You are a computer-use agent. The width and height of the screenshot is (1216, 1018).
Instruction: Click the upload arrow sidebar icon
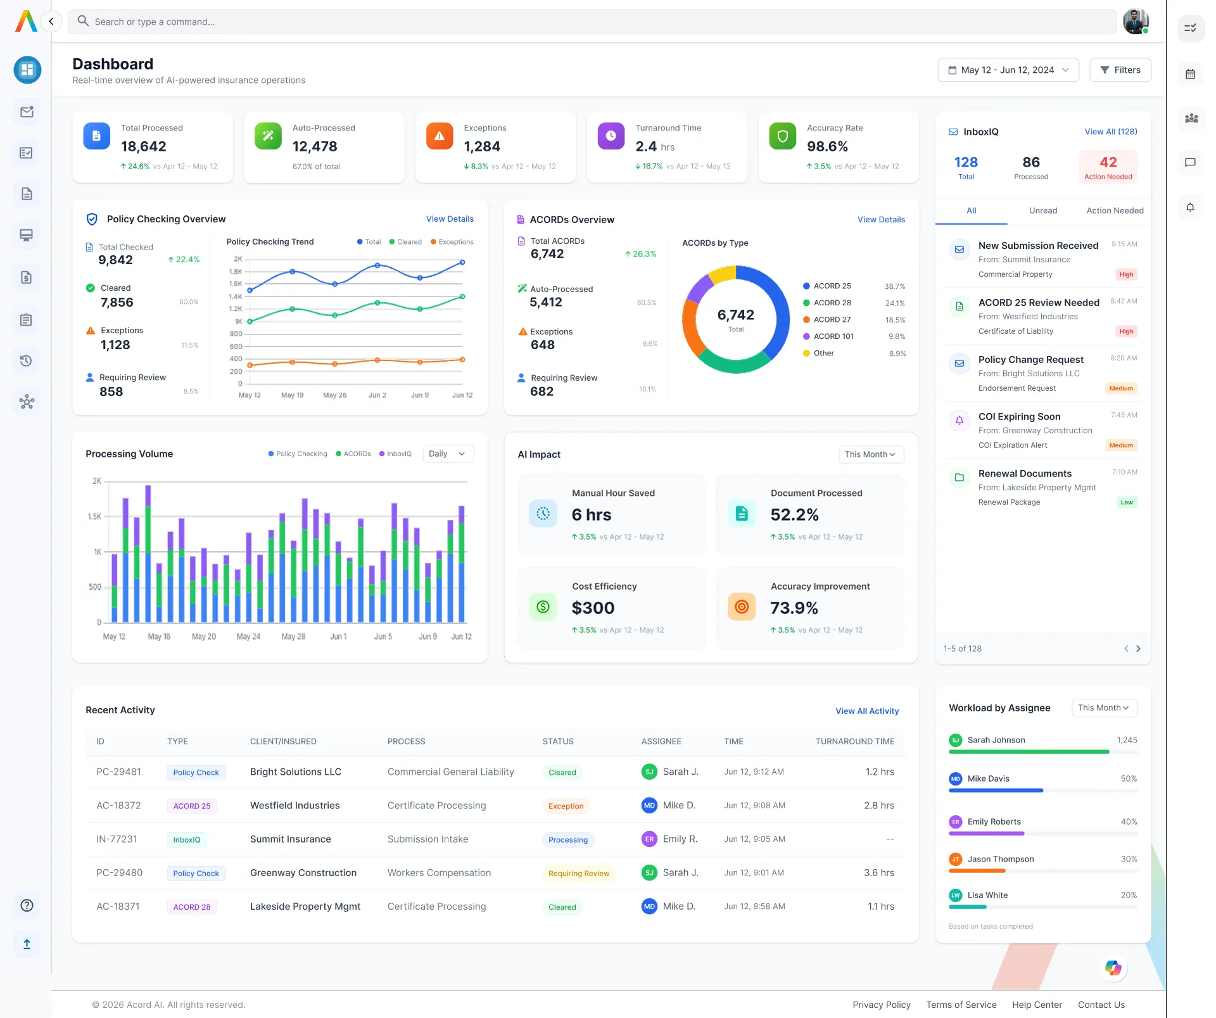click(x=27, y=944)
